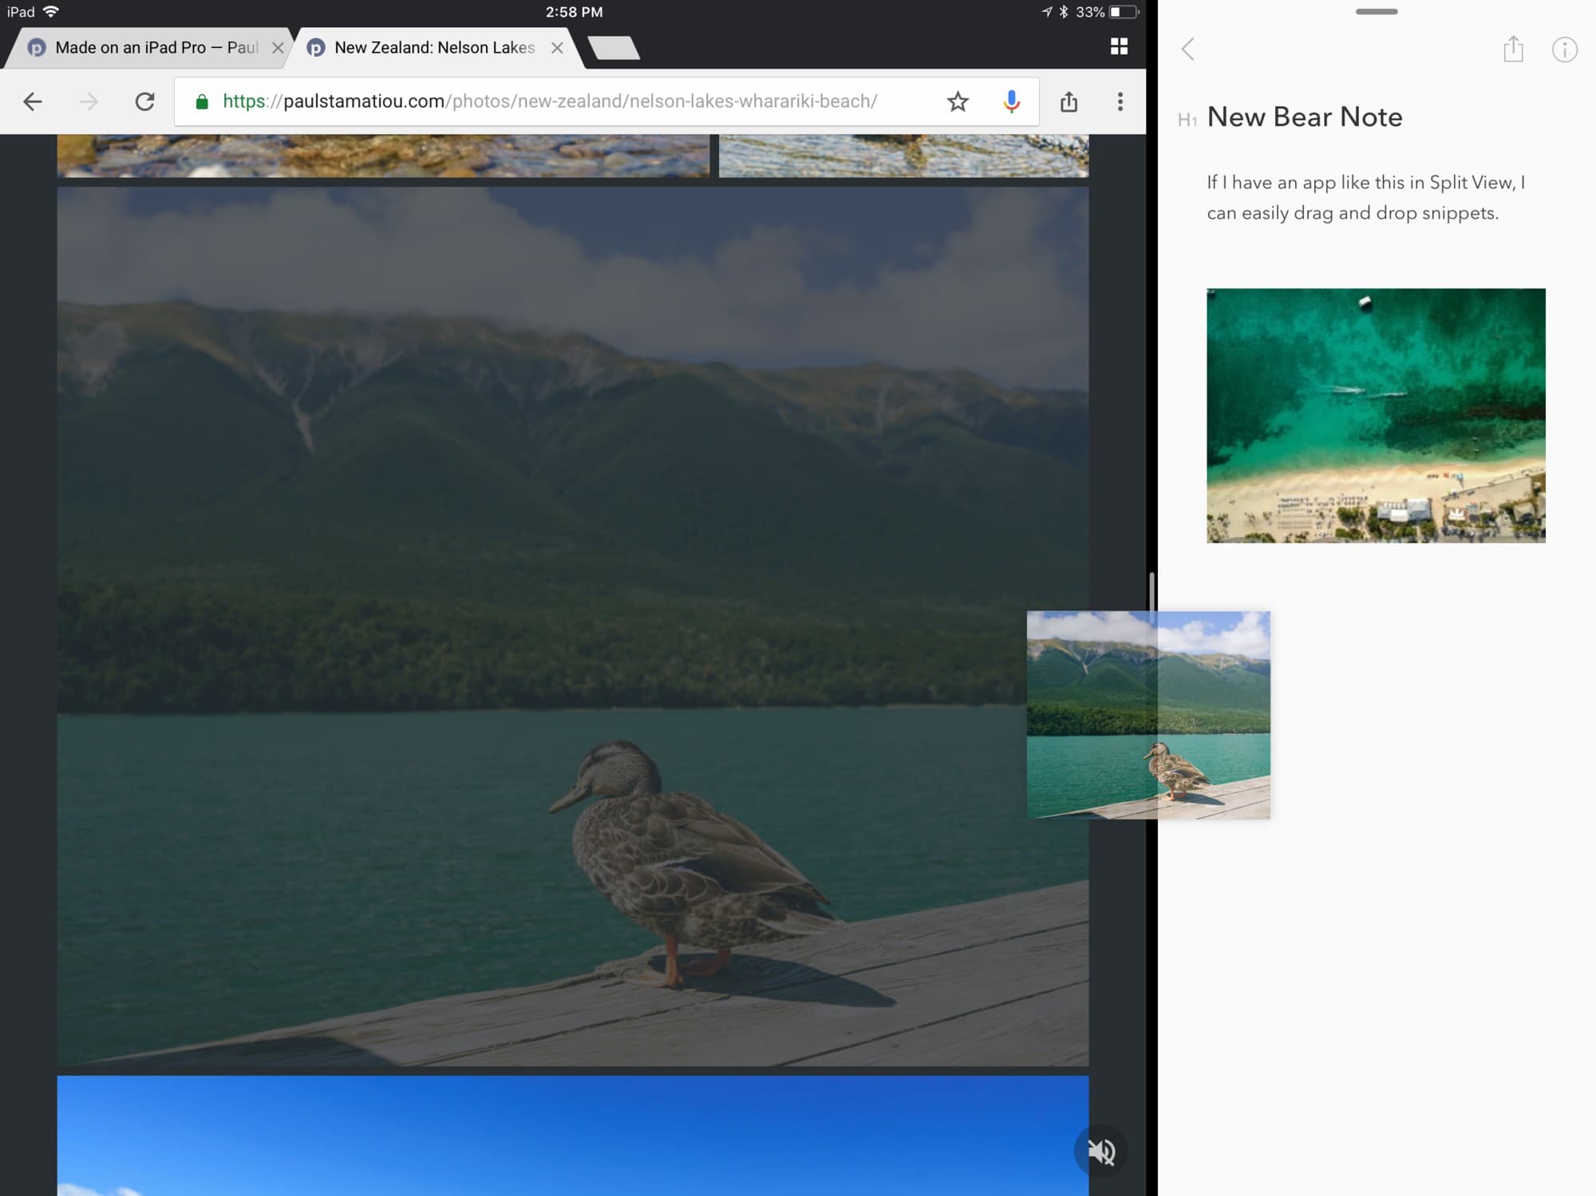Edit the New Bear Note title
The height and width of the screenshot is (1196, 1596).
1305,117
